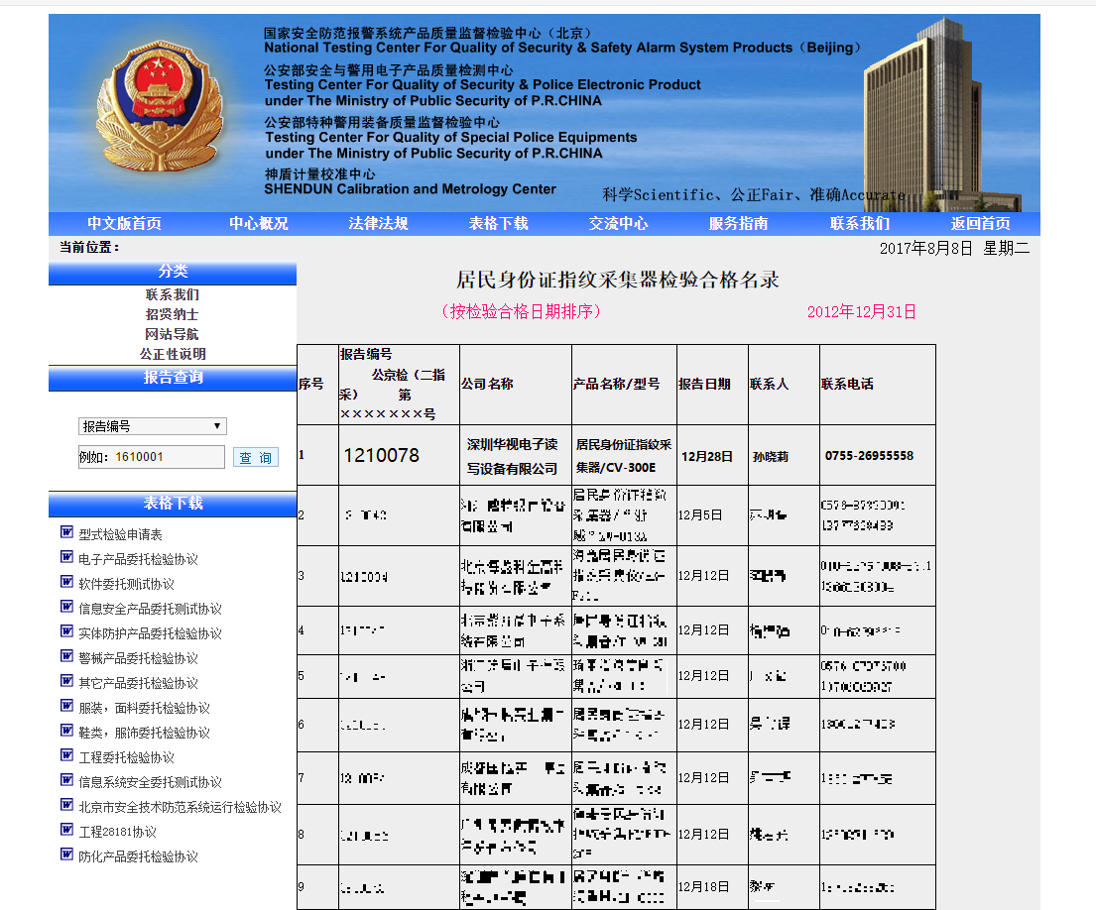
Task: Open 法律法规 navigation menu item
Action: click(x=378, y=224)
